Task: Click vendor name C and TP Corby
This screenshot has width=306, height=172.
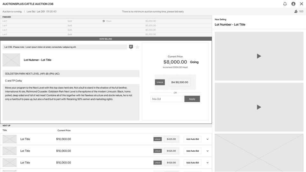Action: coord(13,81)
